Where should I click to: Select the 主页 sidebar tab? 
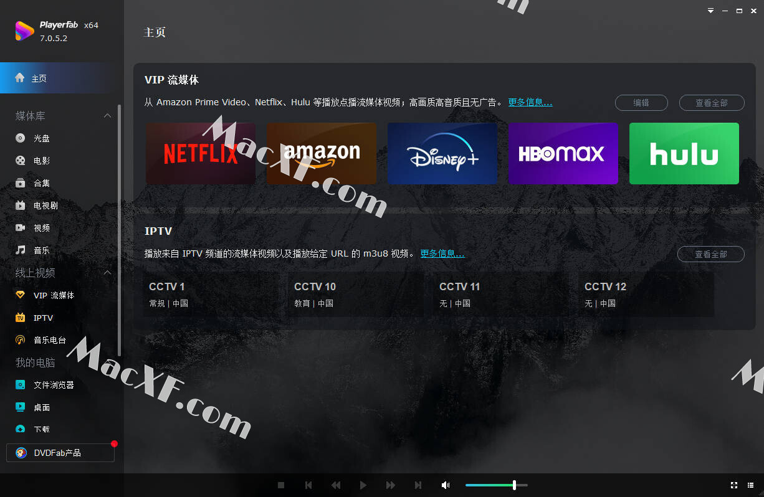click(x=62, y=78)
